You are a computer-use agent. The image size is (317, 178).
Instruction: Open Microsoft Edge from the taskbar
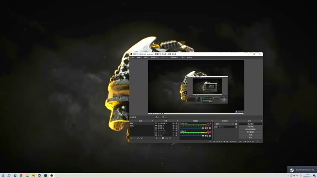15,176
